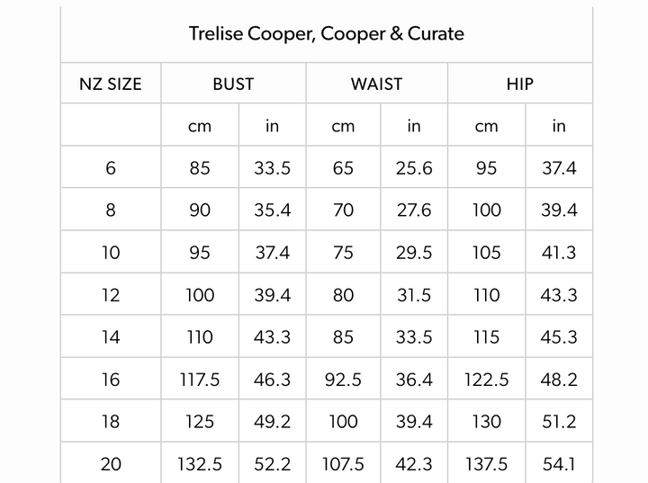
Task: Select NZ size 6 row label
Action: click(x=111, y=168)
